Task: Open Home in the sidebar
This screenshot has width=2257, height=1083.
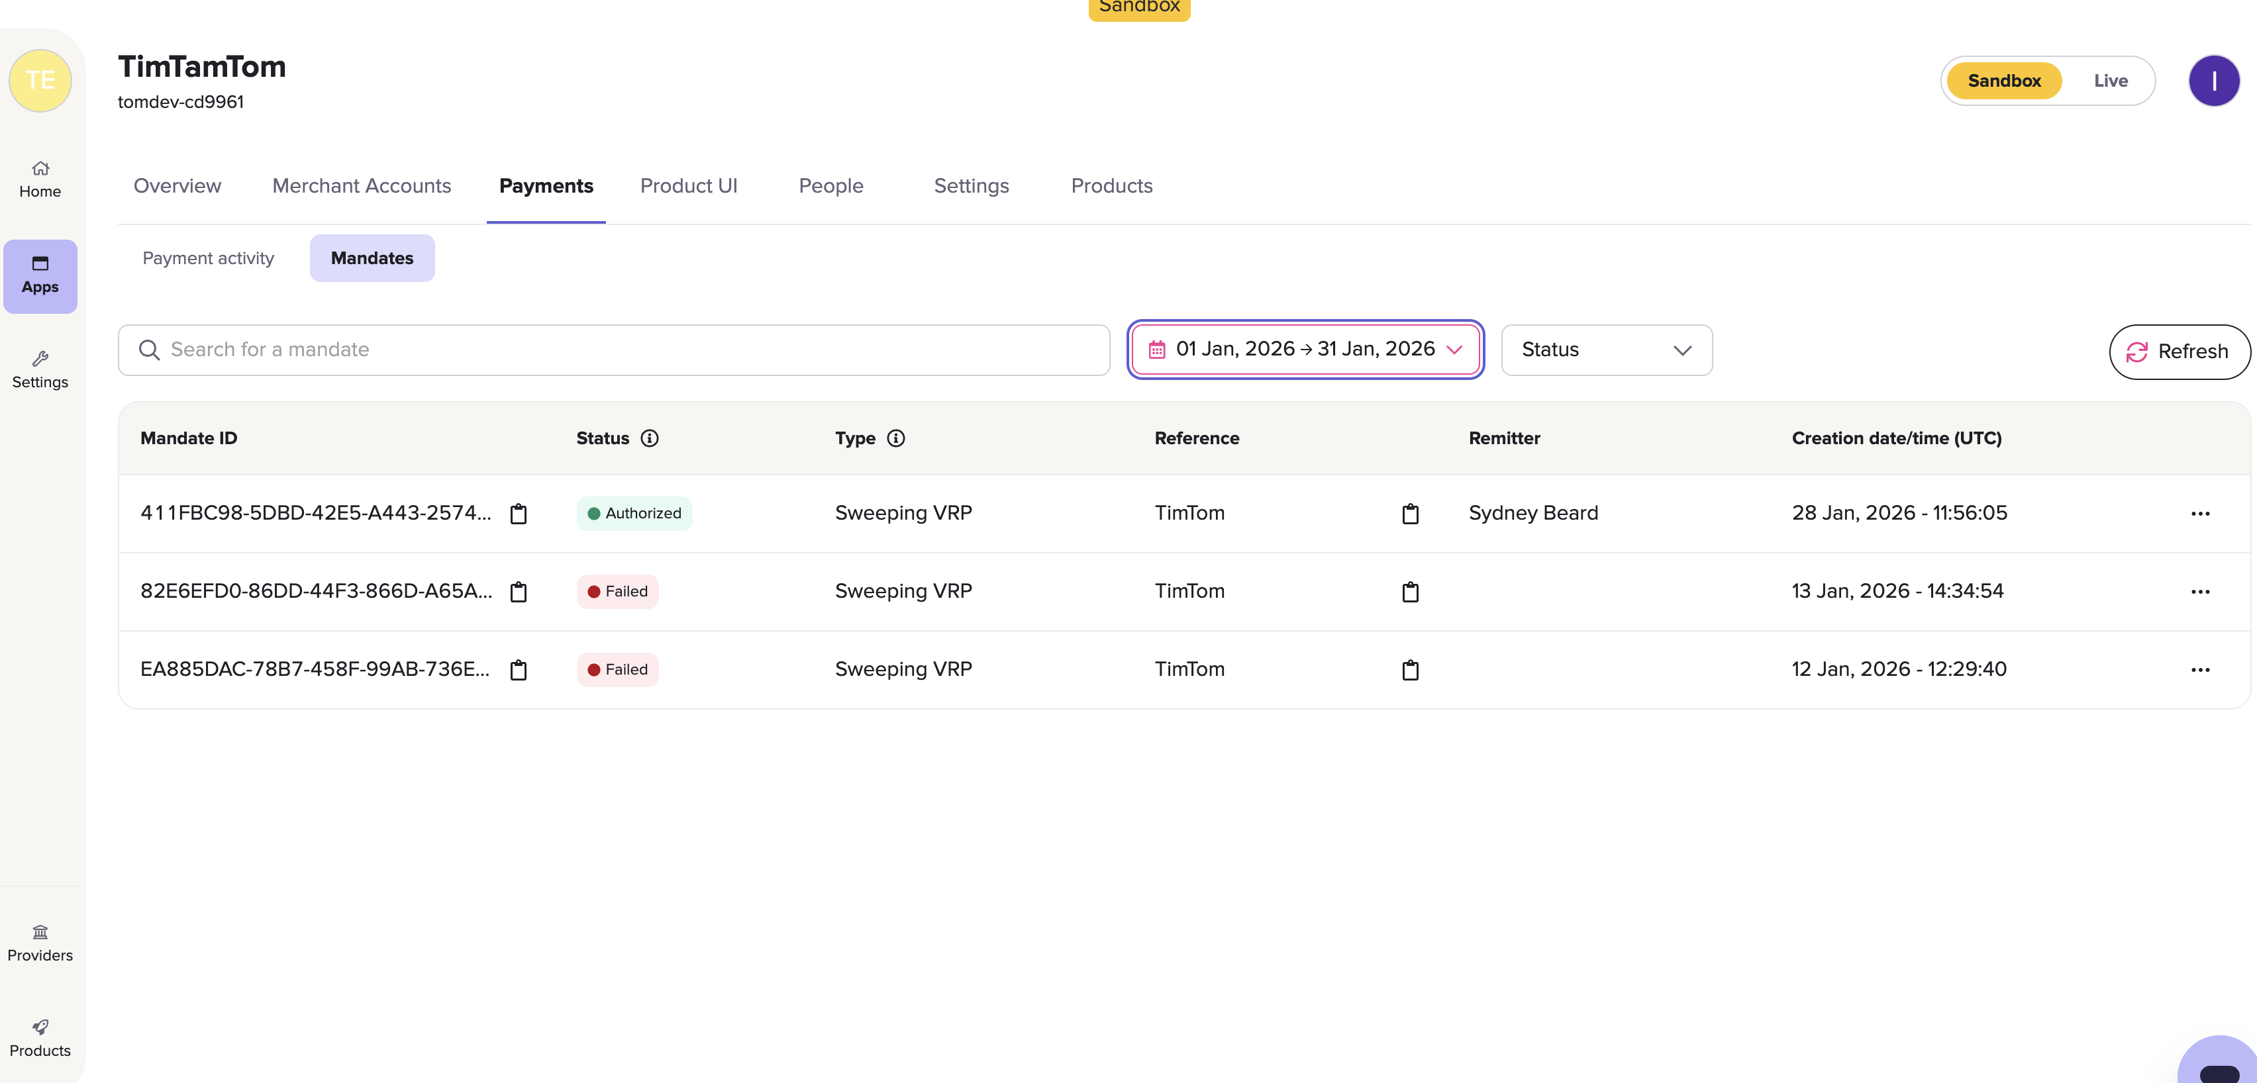Action: (x=40, y=179)
